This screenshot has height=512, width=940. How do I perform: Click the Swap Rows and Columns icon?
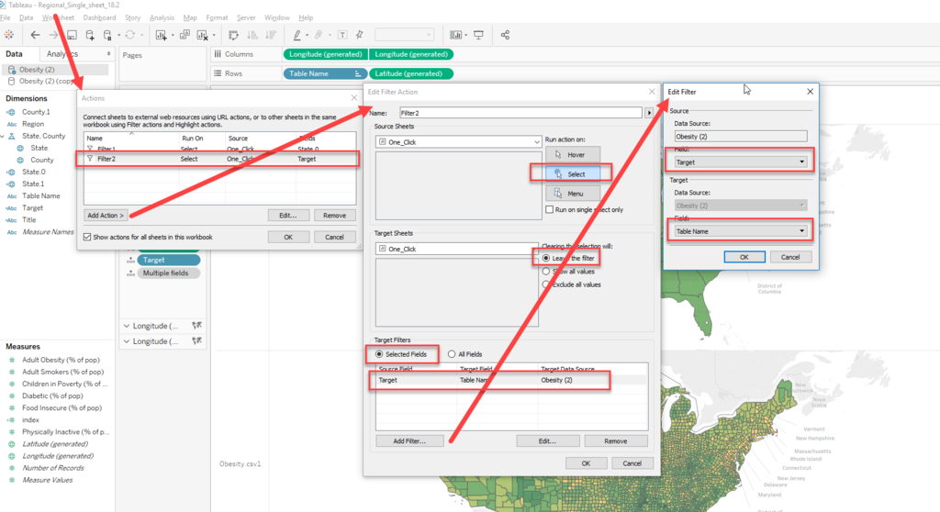(x=234, y=35)
